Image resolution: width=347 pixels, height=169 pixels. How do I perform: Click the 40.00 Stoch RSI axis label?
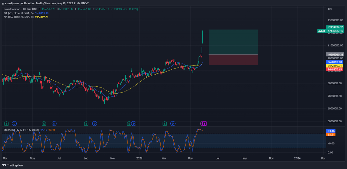pos(331,143)
